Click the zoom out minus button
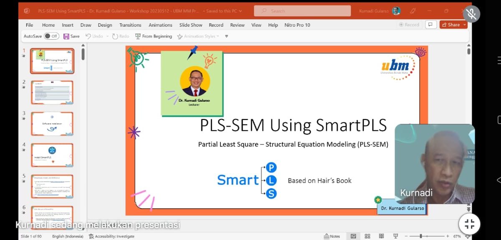The height and width of the screenshot is (240, 501). (406, 236)
